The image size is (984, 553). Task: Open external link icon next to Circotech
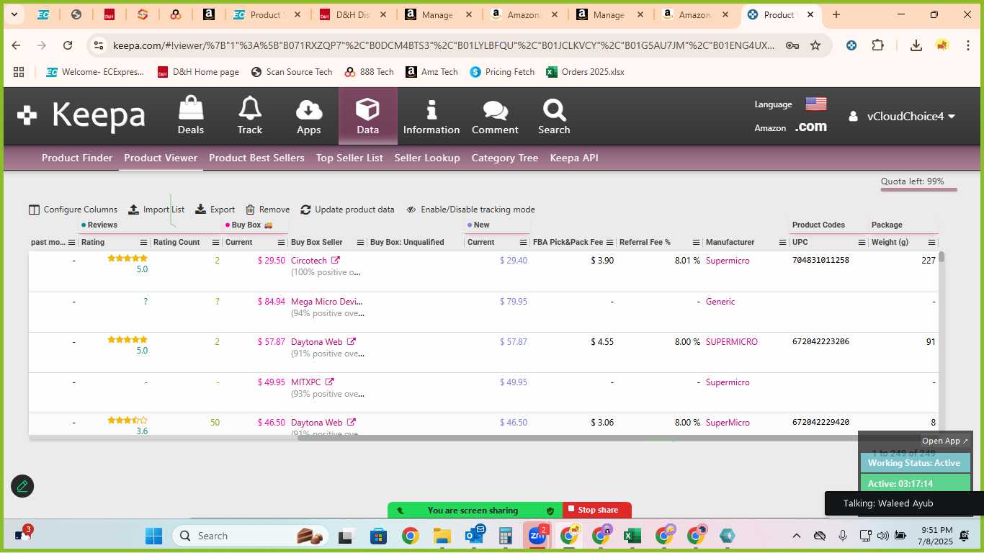tap(336, 261)
